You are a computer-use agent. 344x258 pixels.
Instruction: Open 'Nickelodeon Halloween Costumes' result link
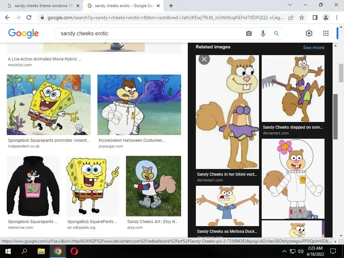(132, 140)
